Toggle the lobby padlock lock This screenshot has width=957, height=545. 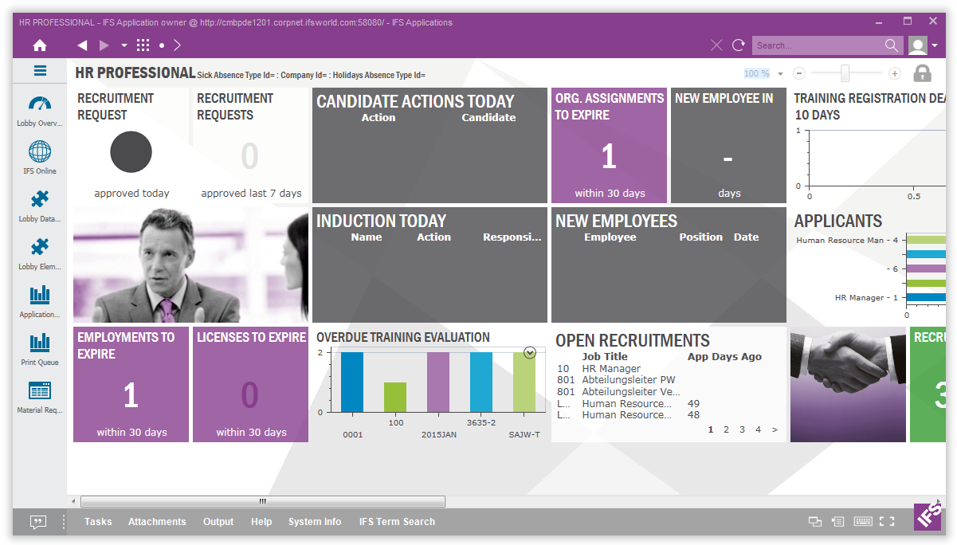coord(922,73)
